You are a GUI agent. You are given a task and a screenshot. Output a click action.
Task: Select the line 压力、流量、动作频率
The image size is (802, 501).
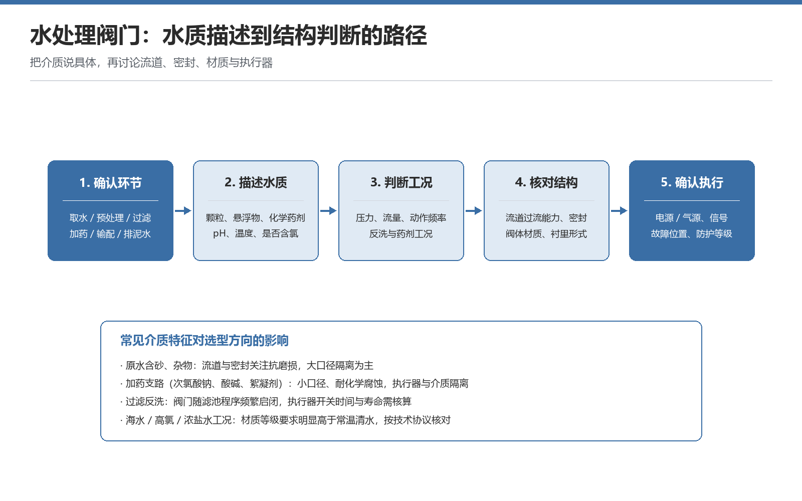[x=401, y=218]
